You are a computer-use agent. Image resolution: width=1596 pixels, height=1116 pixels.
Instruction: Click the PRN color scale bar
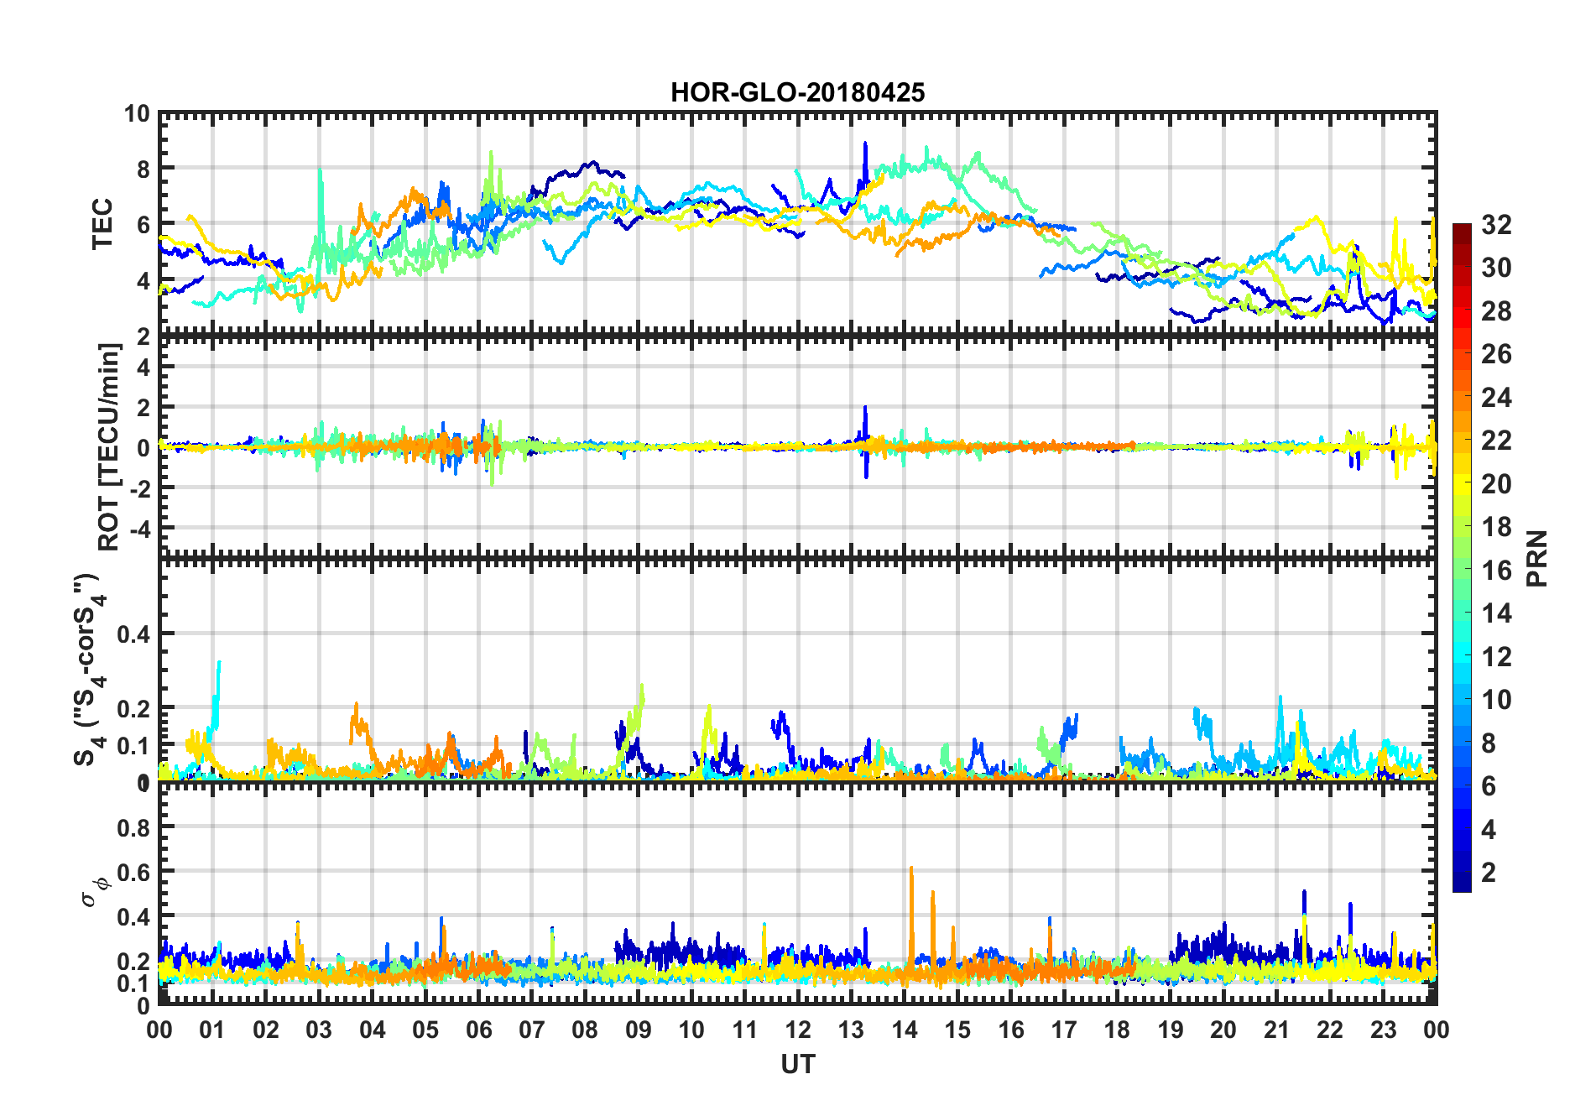pyautogui.click(x=1462, y=557)
